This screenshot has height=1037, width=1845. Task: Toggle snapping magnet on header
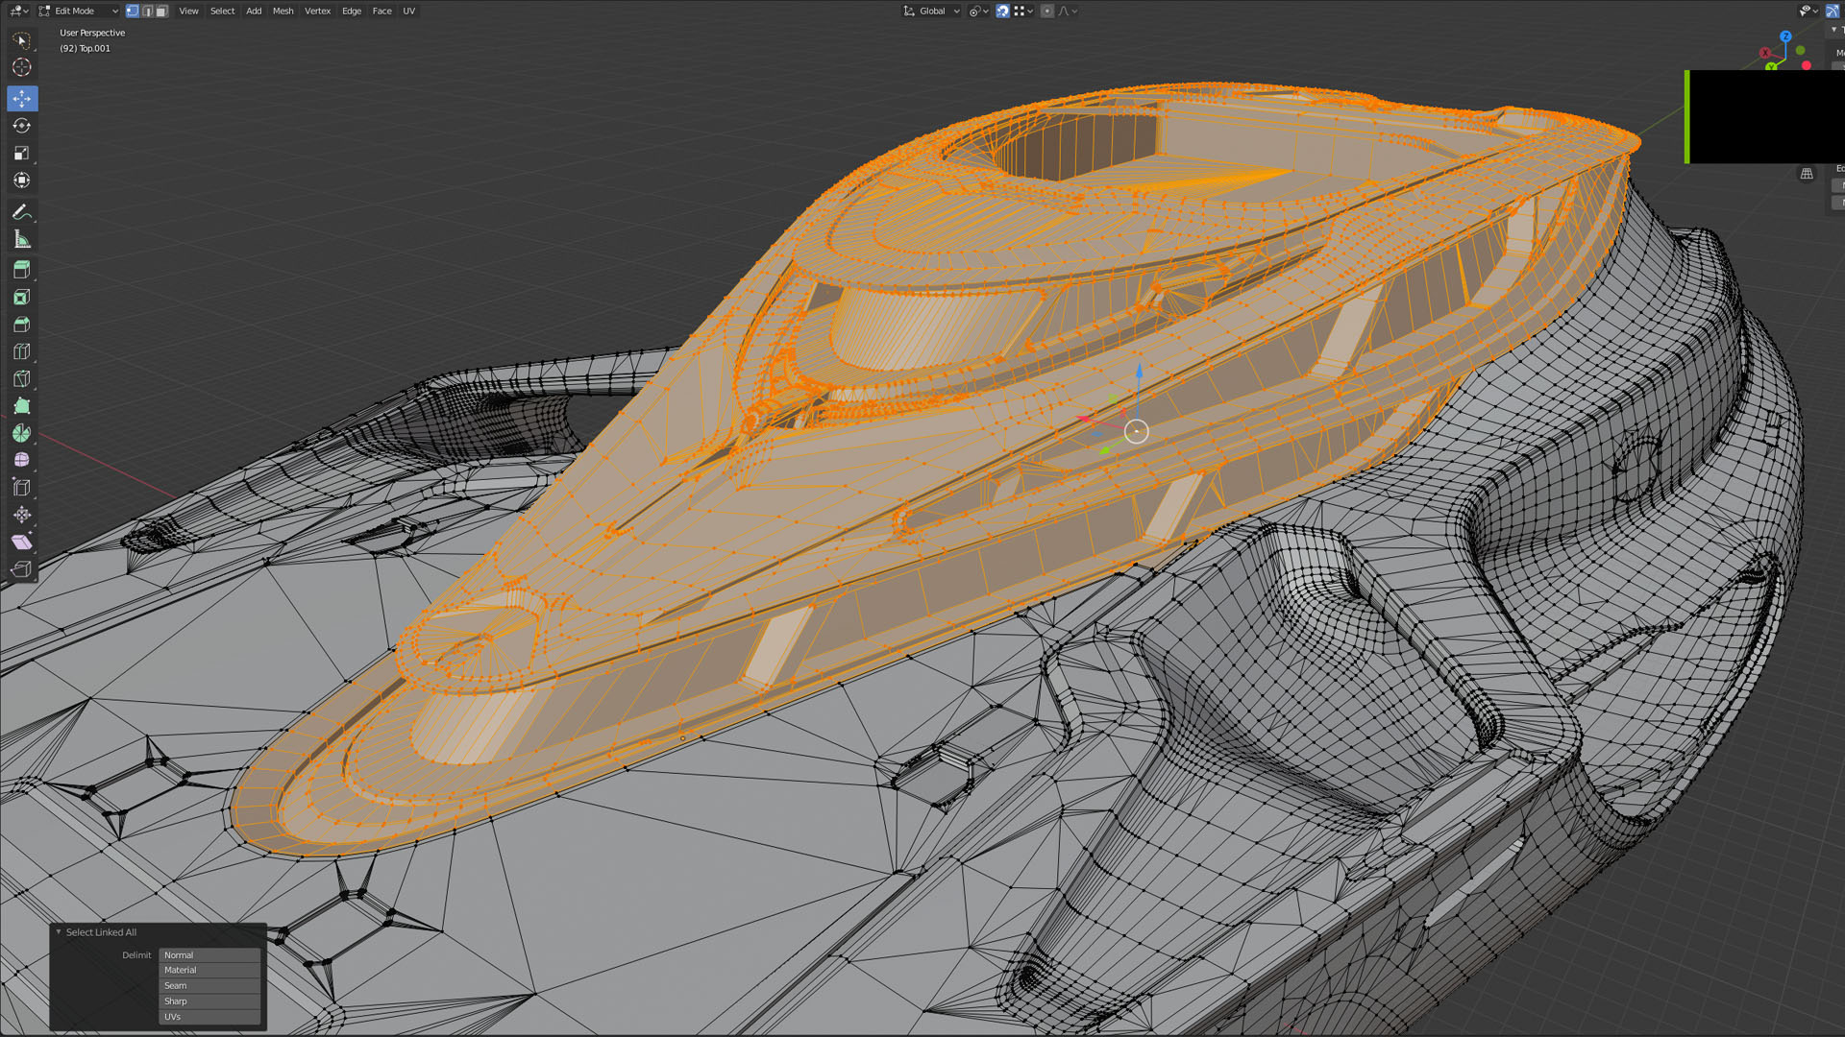tap(1002, 11)
